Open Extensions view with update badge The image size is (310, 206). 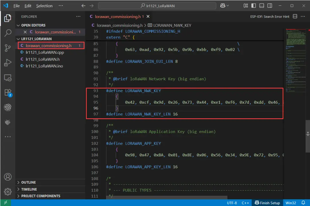point(8,92)
